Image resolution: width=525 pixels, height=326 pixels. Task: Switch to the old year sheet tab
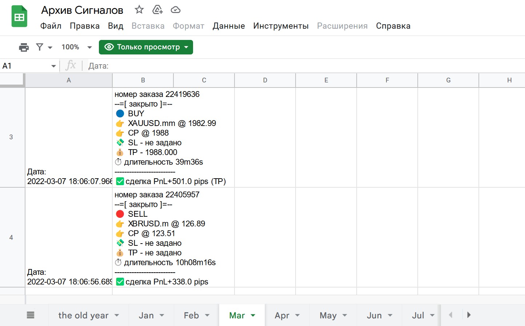point(83,315)
